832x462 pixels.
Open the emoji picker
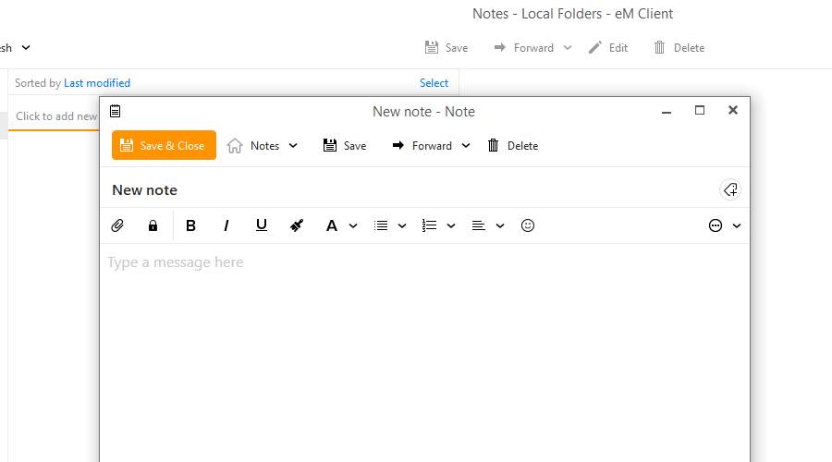click(528, 226)
